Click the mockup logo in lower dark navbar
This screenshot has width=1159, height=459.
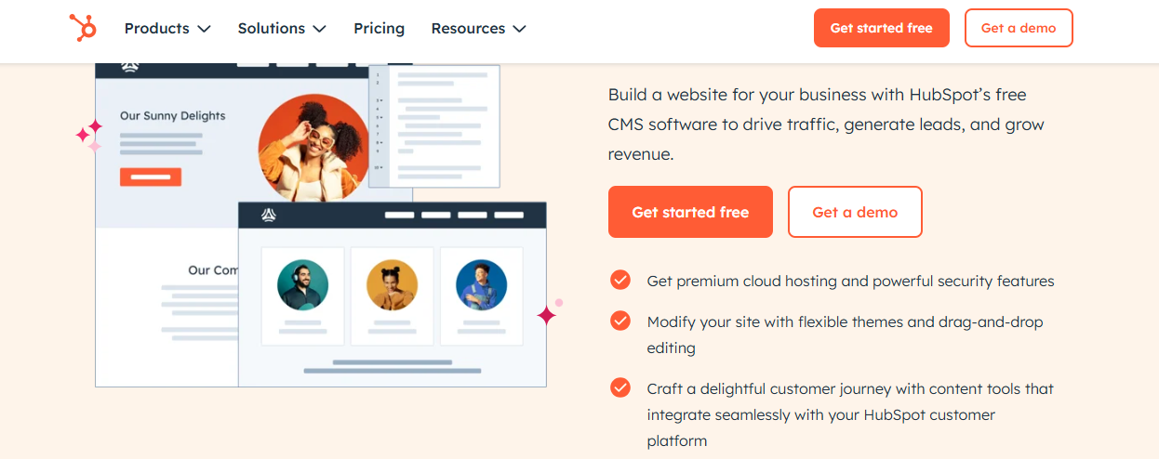269,216
